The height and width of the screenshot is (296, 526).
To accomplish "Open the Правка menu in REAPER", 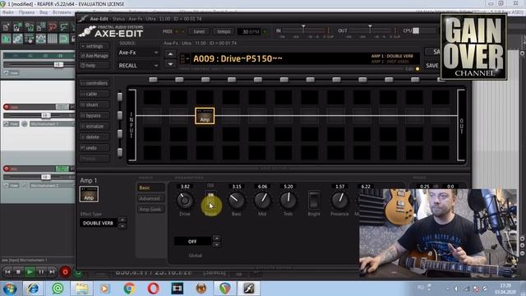I will click(26, 12).
